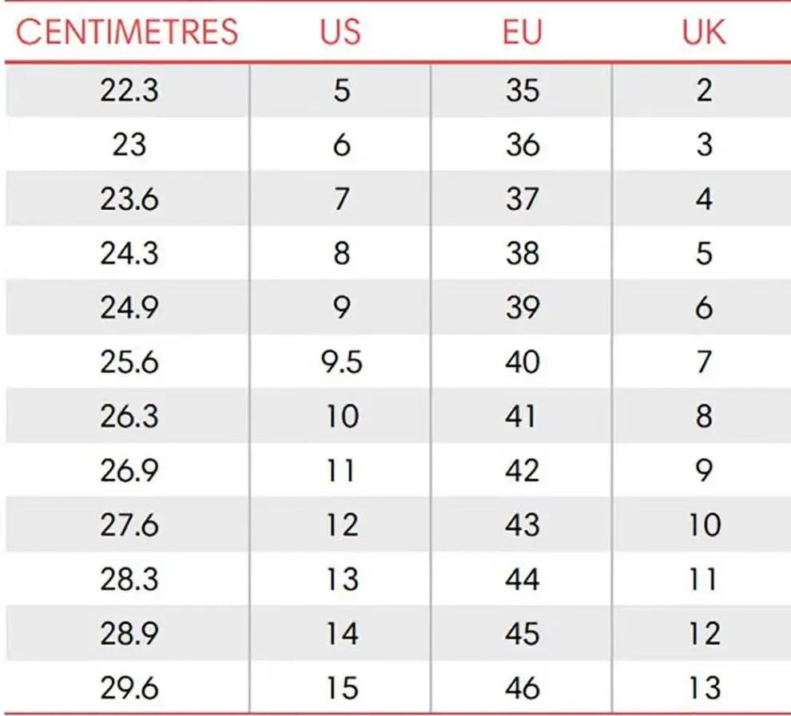
Task: Click EU size 35 cell
Action: pos(523,91)
